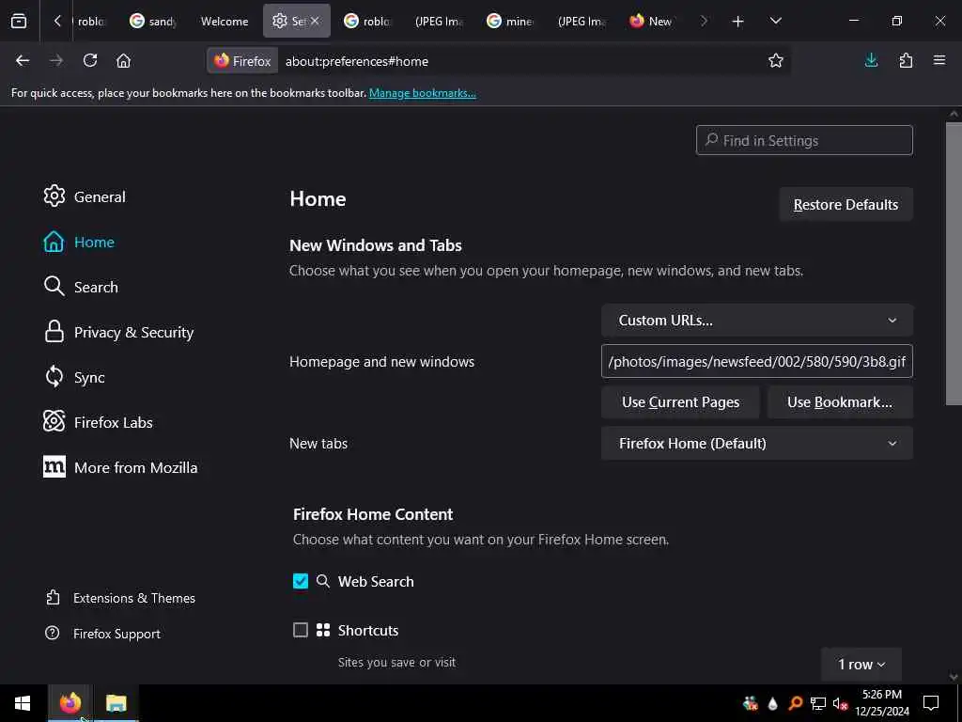Open the Manage bookmarks link
The width and height of the screenshot is (962, 722).
[x=422, y=93]
